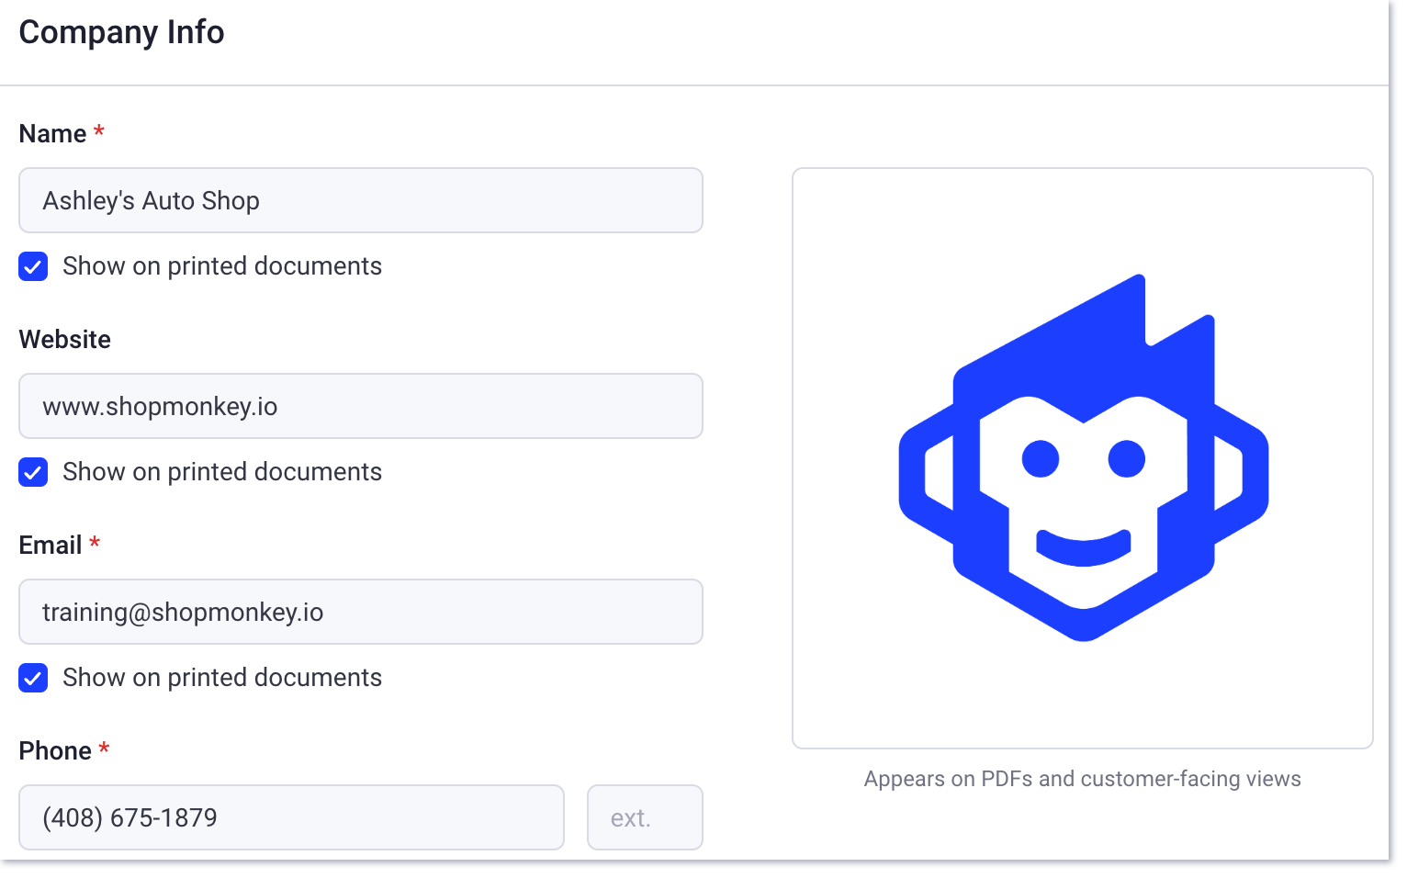Focus the Website field showing www.shopmonkey.io
This screenshot has height=878, width=1407.
(x=361, y=406)
